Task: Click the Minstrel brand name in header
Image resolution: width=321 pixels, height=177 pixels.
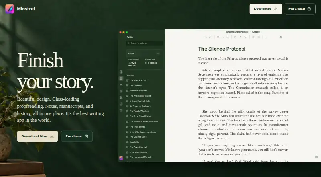Action: point(26,9)
